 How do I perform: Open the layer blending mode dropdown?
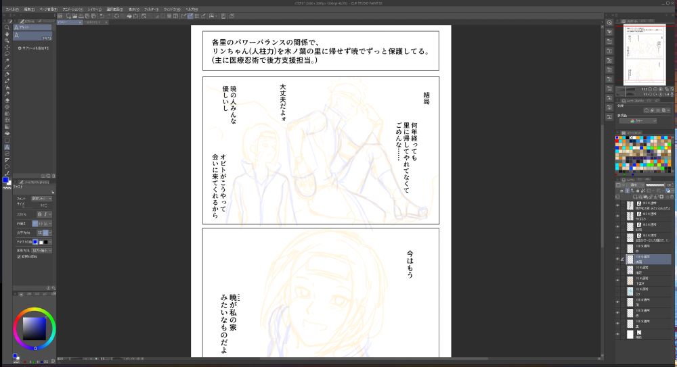634,185
